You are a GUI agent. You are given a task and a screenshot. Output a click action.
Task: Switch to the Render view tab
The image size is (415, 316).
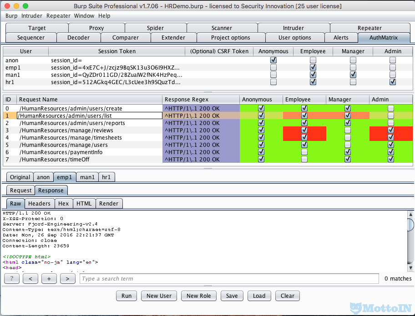pyautogui.click(x=109, y=204)
